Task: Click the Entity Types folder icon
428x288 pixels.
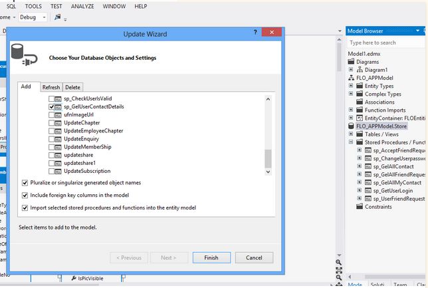Action: [x=360, y=86]
